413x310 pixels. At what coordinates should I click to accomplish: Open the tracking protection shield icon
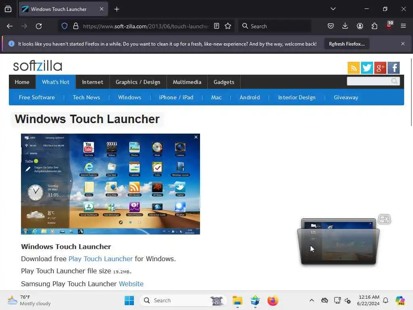click(x=65, y=26)
